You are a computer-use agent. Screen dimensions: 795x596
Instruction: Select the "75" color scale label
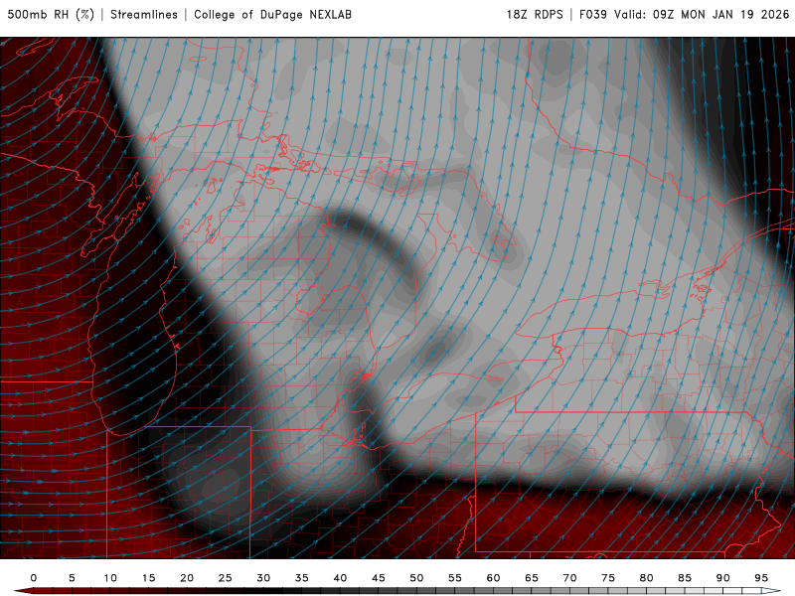(608, 578)
